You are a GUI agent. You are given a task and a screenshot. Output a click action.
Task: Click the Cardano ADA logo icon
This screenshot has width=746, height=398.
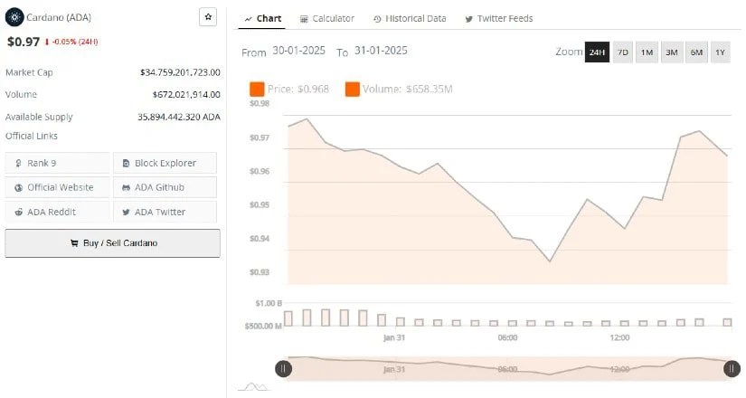coord(14,18)
